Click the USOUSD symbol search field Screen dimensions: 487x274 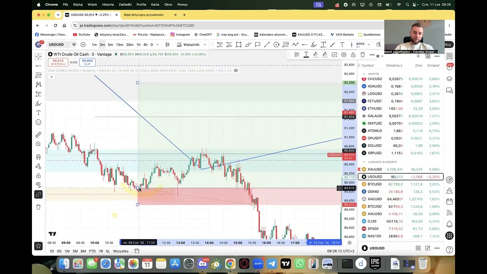[56, 45]
